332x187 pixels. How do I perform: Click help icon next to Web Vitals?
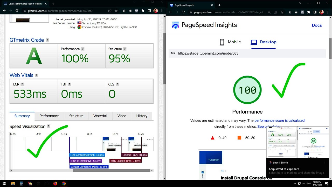click(x=37, y=75)
